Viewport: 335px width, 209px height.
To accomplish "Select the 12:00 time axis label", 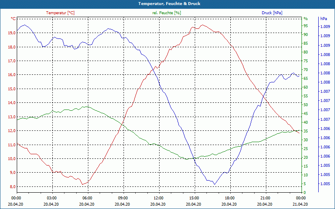I will [x=158, y=198].
